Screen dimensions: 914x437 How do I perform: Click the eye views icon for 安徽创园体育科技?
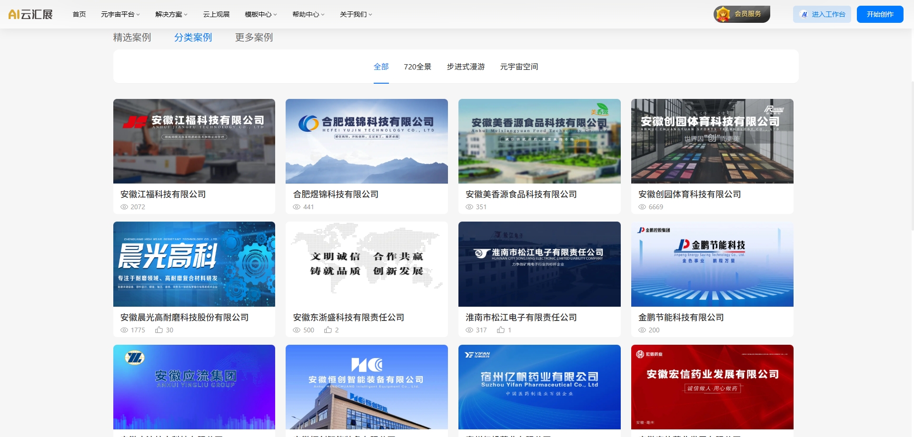(642, 207)
